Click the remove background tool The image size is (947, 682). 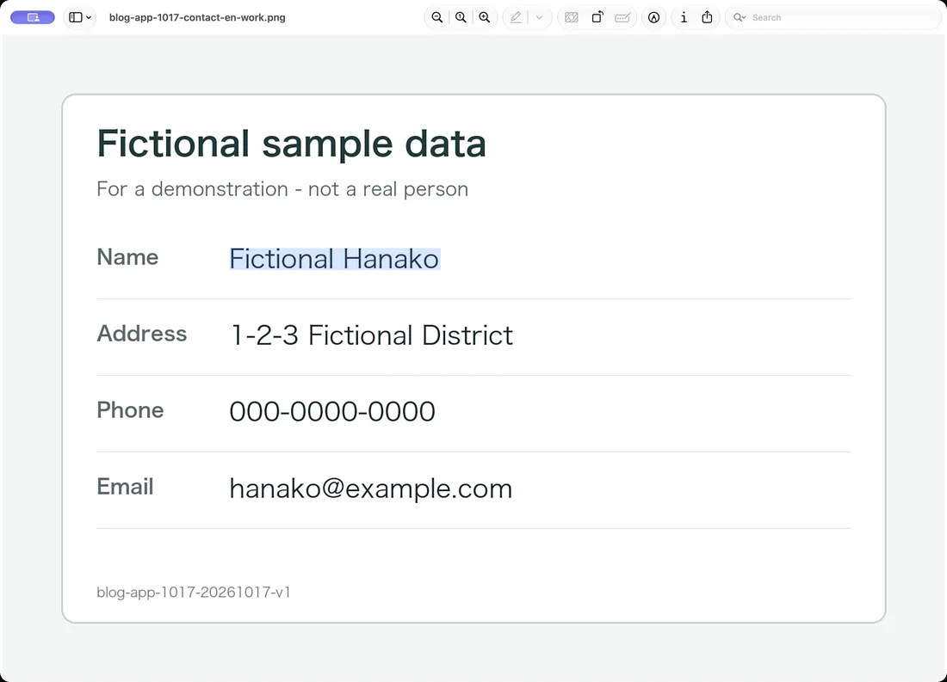[572, 17]
